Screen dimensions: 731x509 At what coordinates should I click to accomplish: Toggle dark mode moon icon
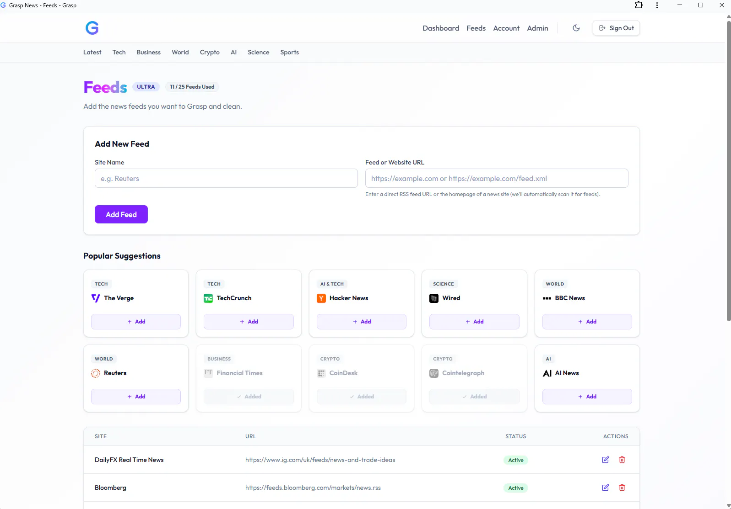coord(576,28)
